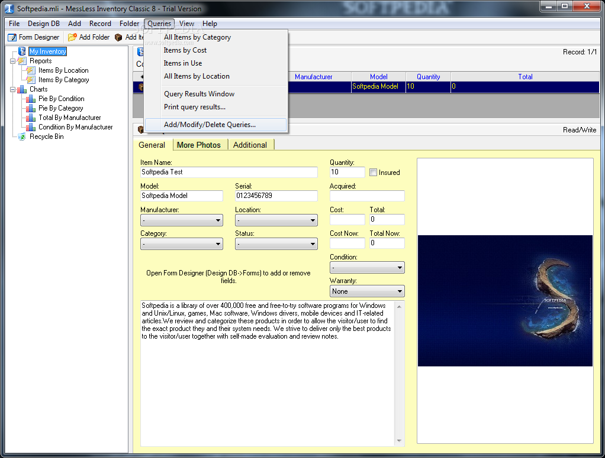Open the Folder menu
605x458 pixels.
tap(129, 24)
